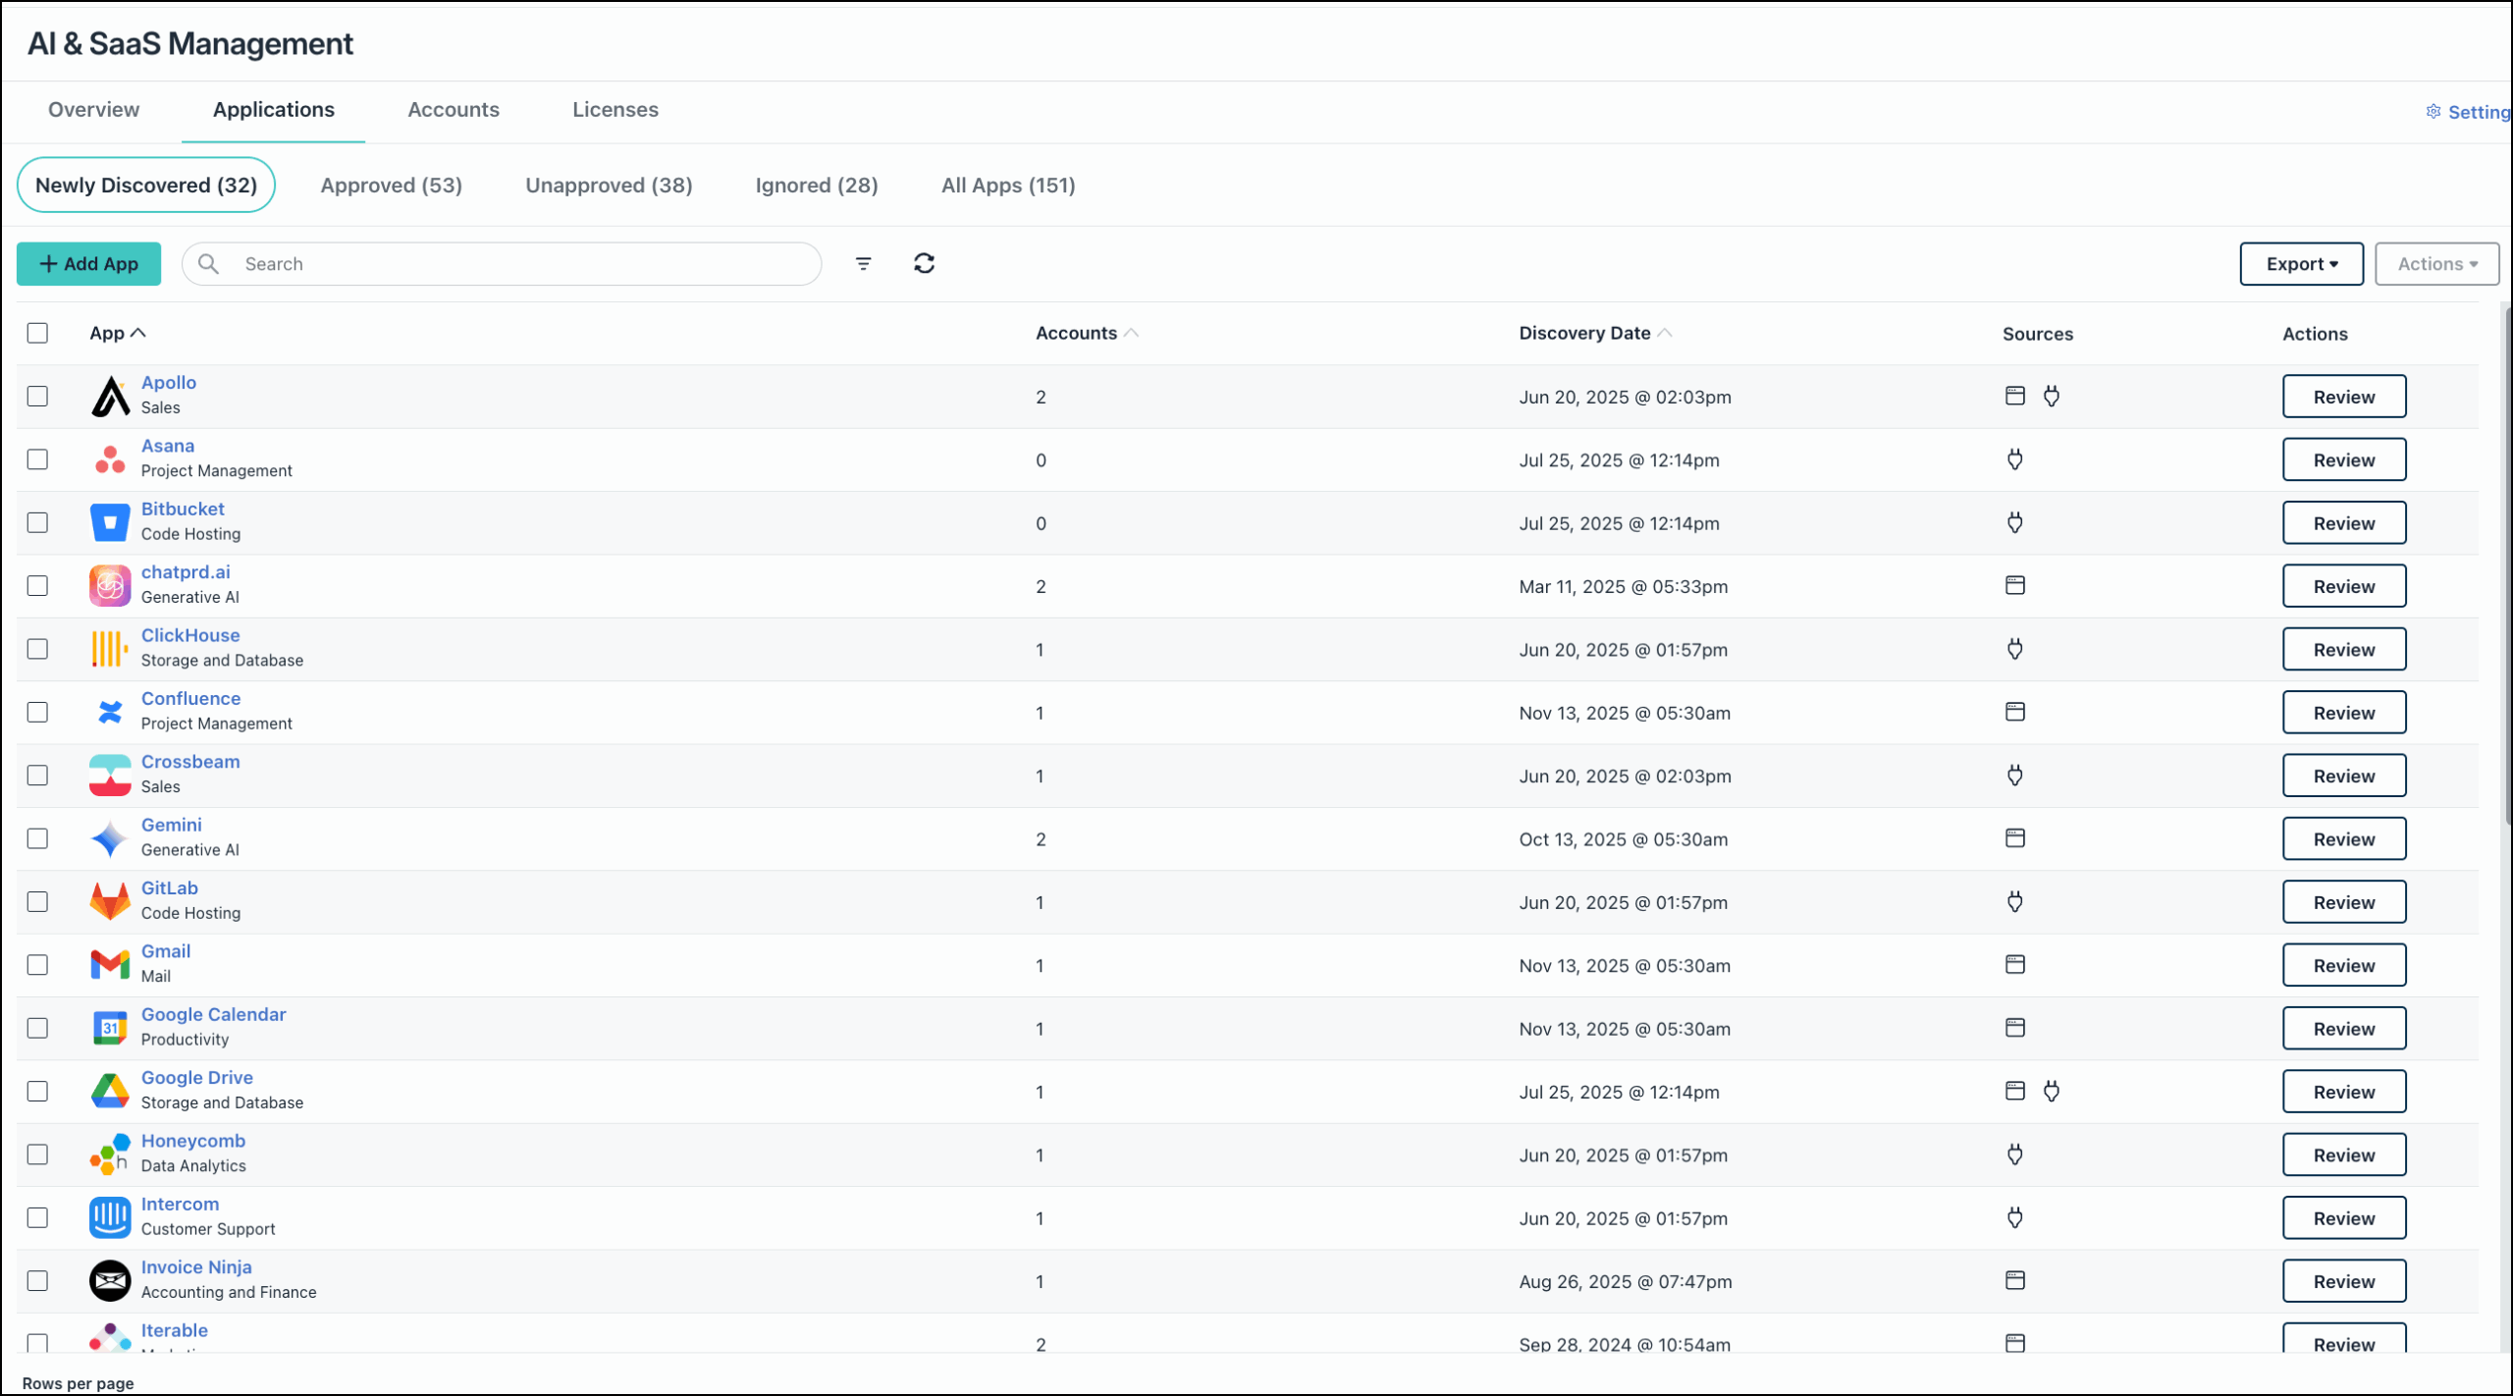Open the Bitbucket app details link
Screen dimensions: 2513x1396
(x=183, y=509)
